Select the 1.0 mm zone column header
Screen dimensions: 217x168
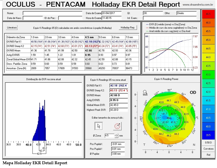tap(37, 37)
